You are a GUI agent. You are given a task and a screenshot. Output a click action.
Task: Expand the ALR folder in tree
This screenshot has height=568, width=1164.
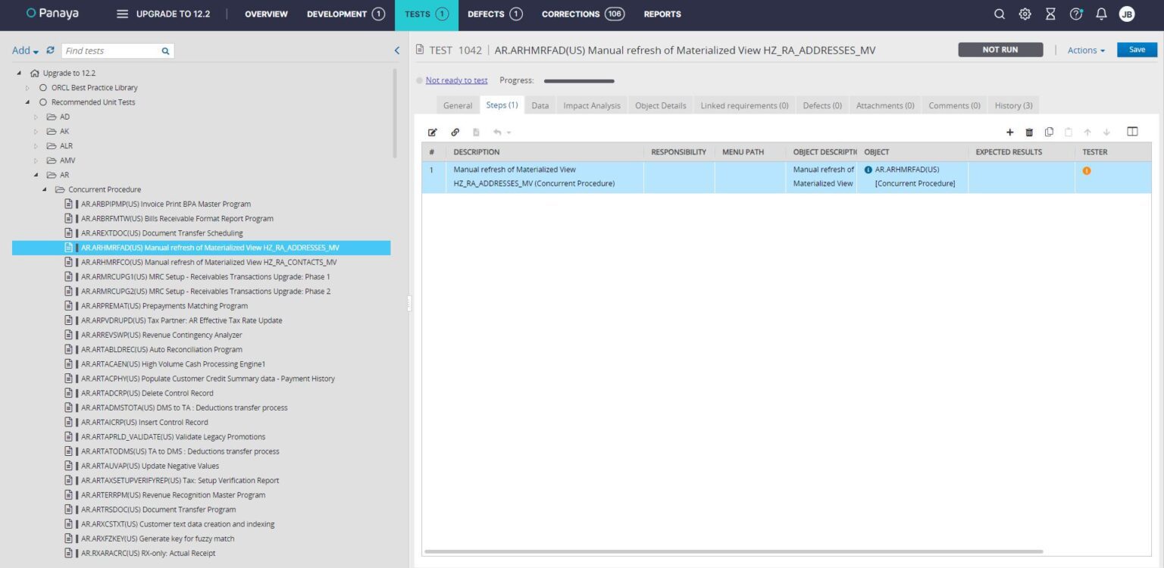36,146
